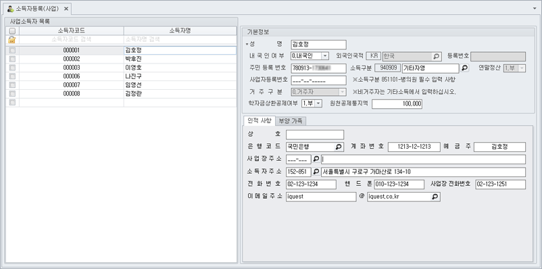Click the email ID field containing iquest
Screen dimensions: 542x269
click(321, 197)
